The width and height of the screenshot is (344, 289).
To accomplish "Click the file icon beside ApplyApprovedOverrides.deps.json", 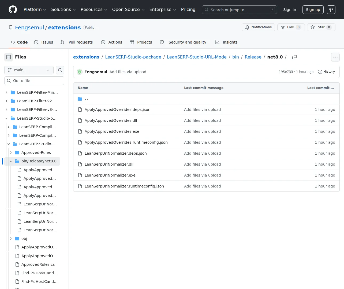I will click(80, 110).
